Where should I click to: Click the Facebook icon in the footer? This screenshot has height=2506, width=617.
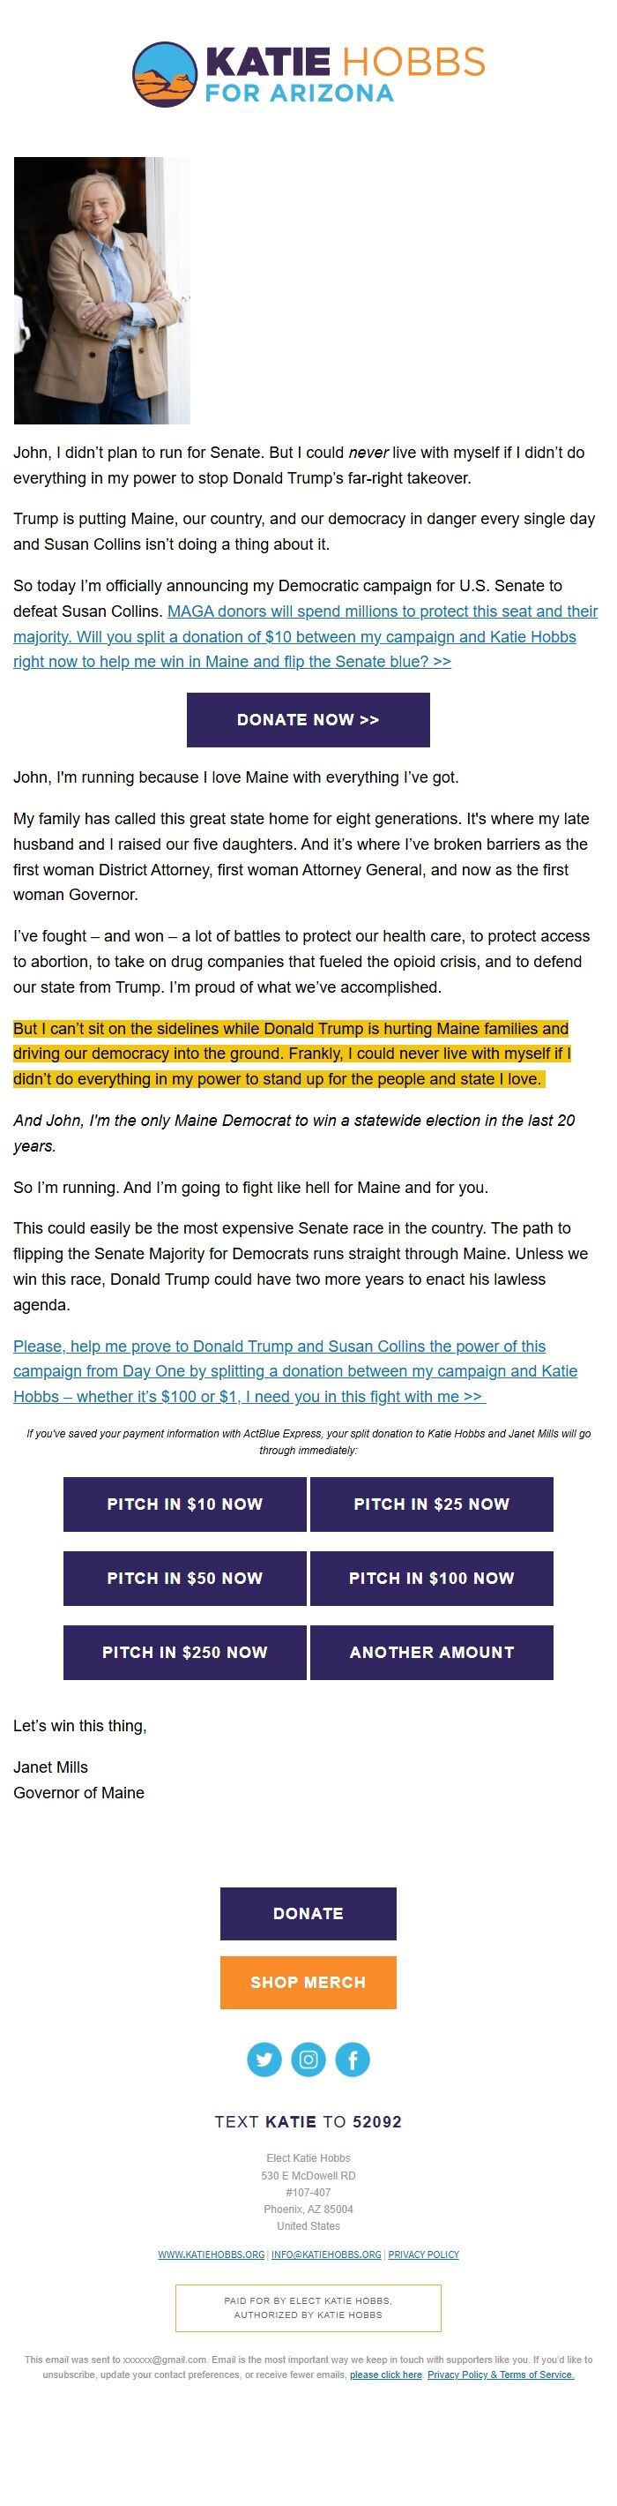353,2060
